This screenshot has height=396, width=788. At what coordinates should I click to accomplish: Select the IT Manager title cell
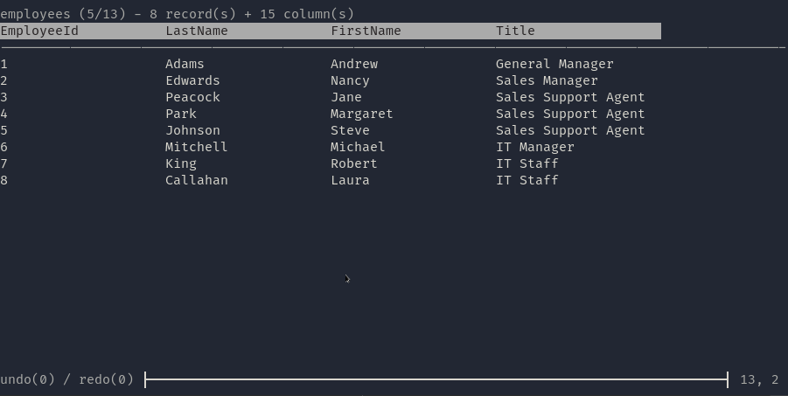pyautogui.click(x=534, y=147)
